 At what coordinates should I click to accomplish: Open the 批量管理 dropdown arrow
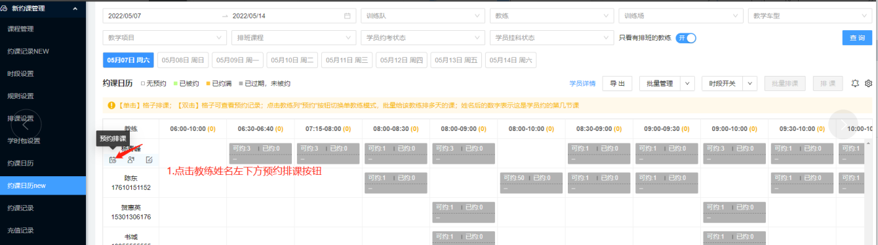687,84
